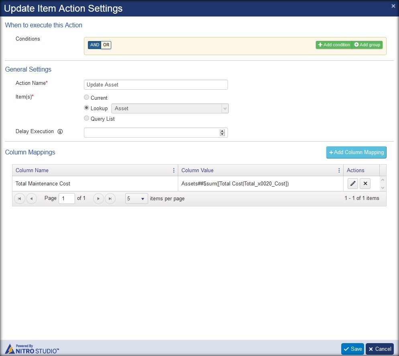Open the items per page dropdown
The width and height of the screenshot is (399, 356).
[x=136, y=198]
